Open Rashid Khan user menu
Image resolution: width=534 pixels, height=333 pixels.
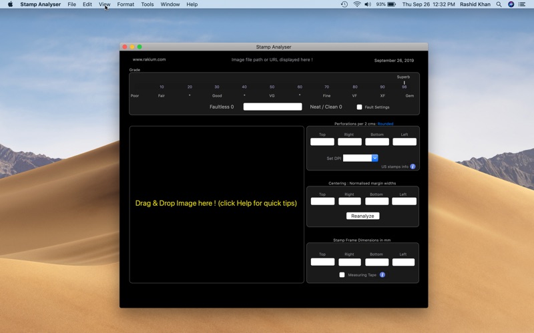coord(475,5)
